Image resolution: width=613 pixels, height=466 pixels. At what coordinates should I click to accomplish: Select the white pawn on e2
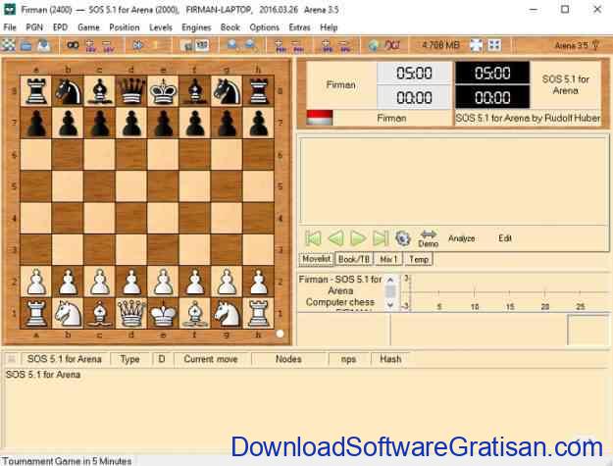(x=163, y=282)
